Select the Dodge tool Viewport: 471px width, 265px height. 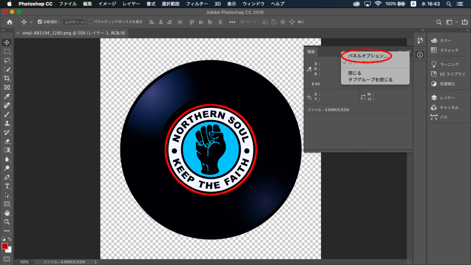coord(7,168)
